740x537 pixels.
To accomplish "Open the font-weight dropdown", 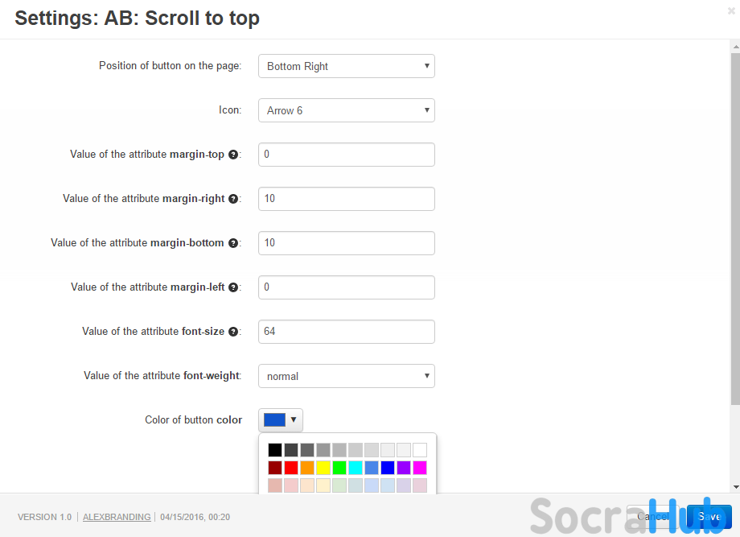I will click(346, 376).
